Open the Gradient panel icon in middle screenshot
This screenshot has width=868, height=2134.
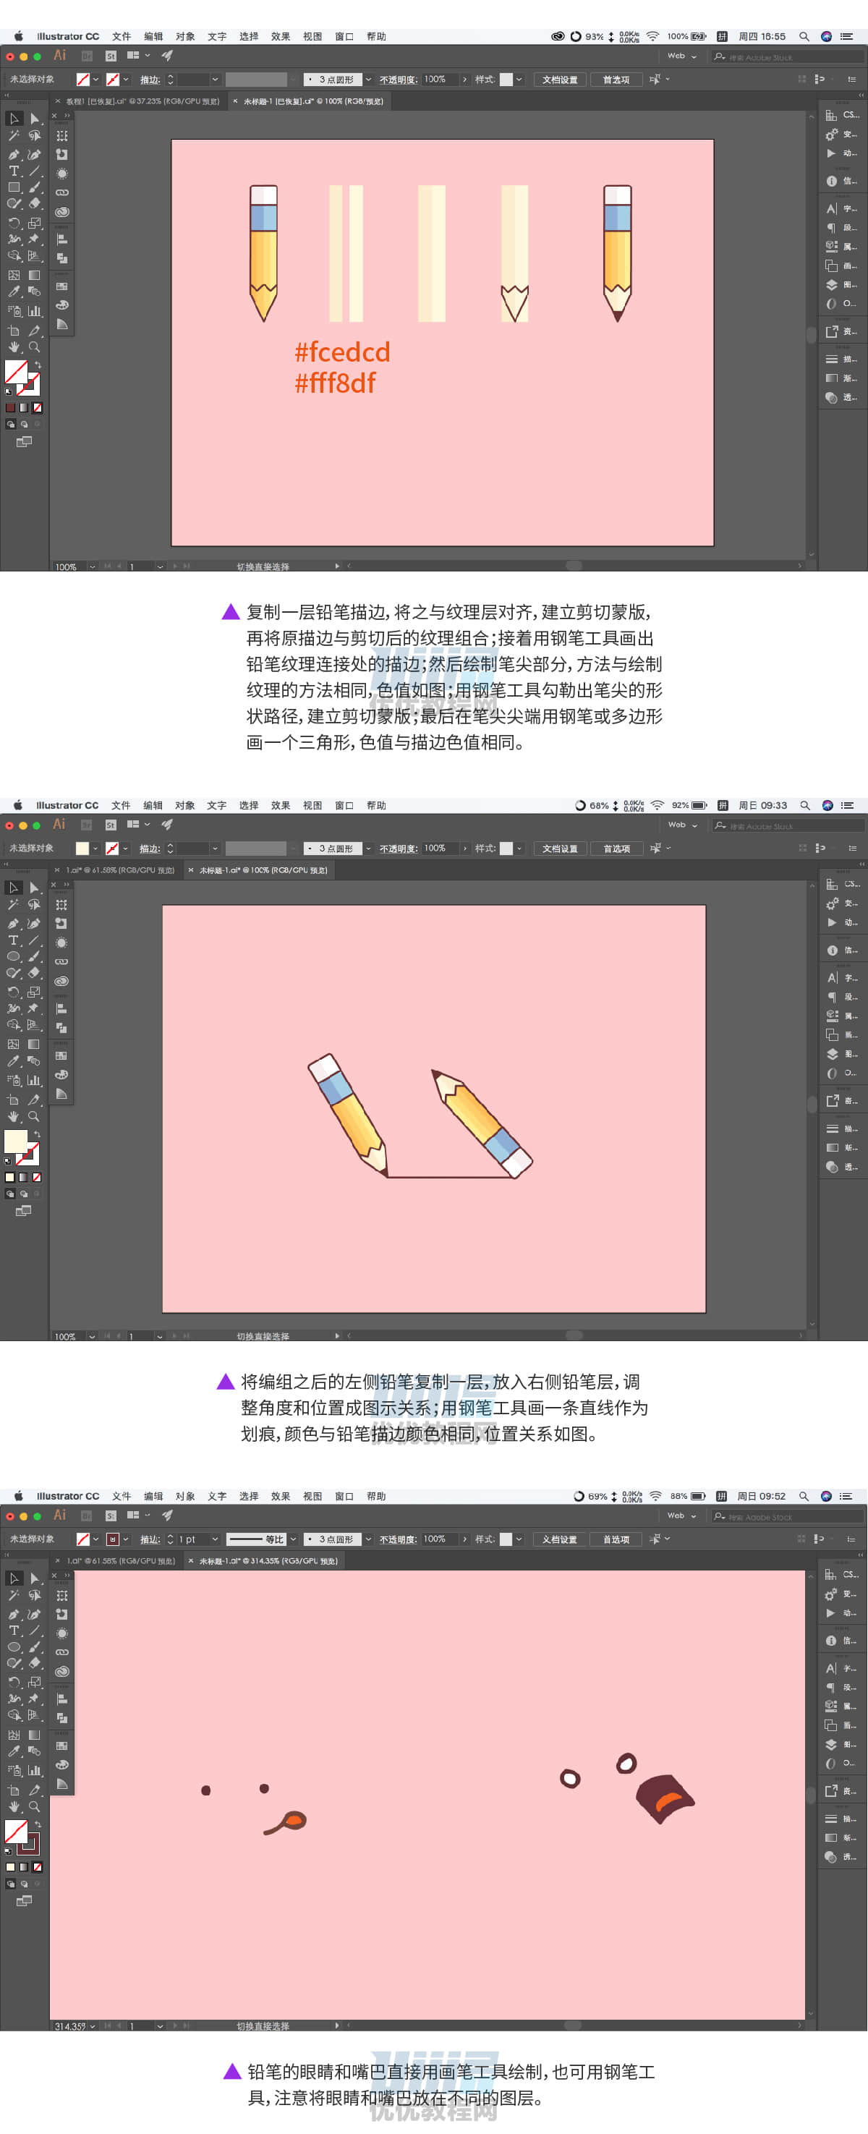pos(832,1147)
